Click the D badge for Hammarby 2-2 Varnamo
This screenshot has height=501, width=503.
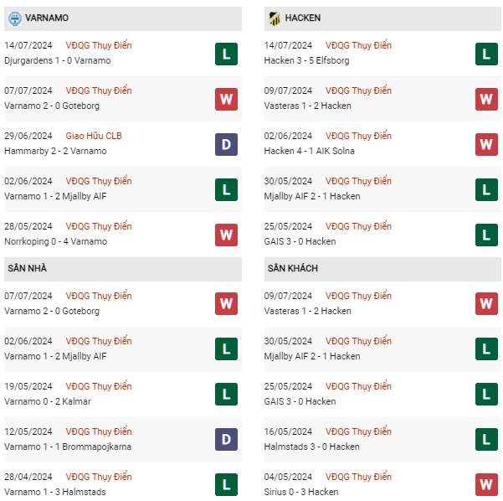click(x=226, y=144)
